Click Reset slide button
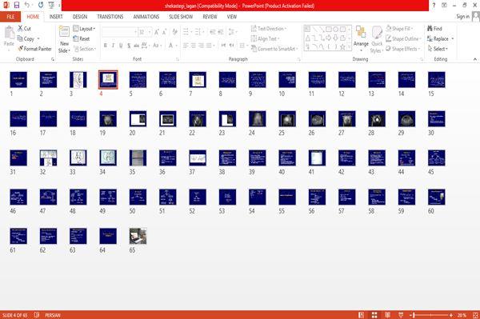This screenshot has width=480, height=319. pos(82,38)
